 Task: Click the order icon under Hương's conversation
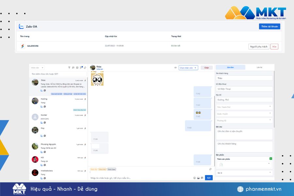41,106
